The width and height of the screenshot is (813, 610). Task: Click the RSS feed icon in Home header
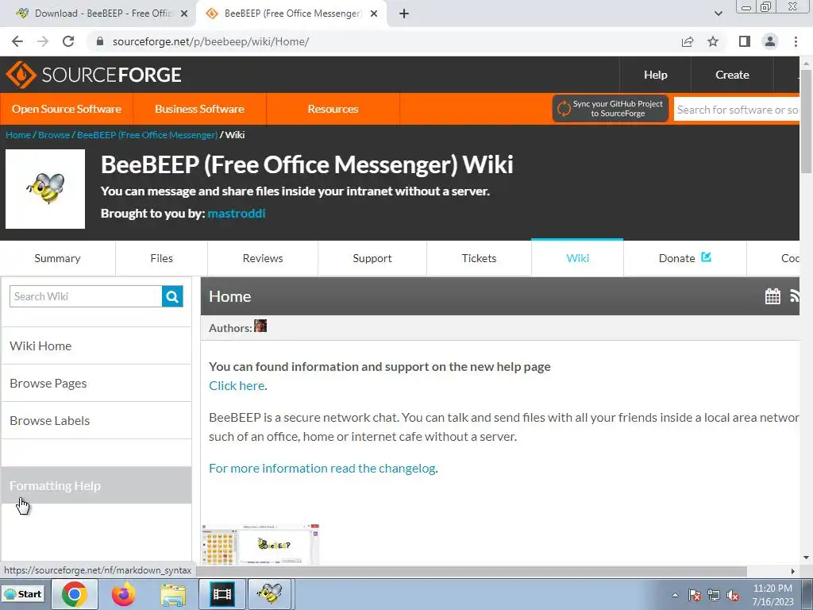coord(794,296)
